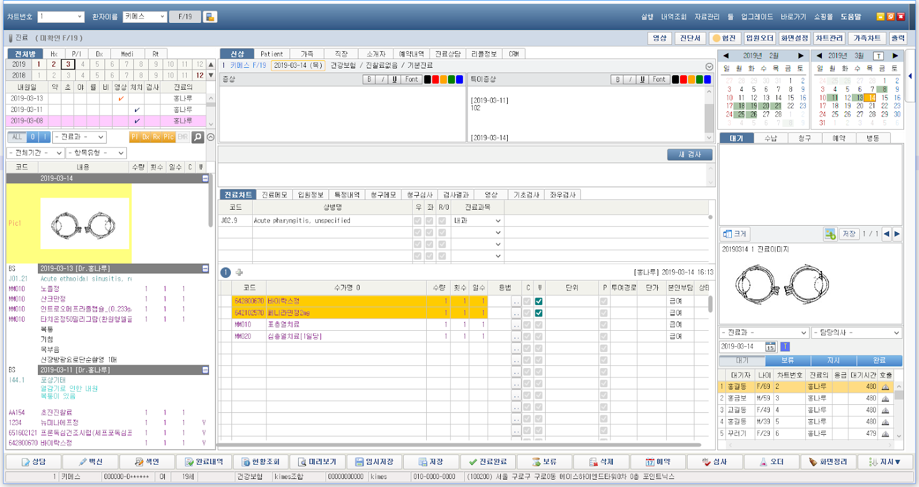Click the eye diagram thumbnail in left history

[84, 225]
